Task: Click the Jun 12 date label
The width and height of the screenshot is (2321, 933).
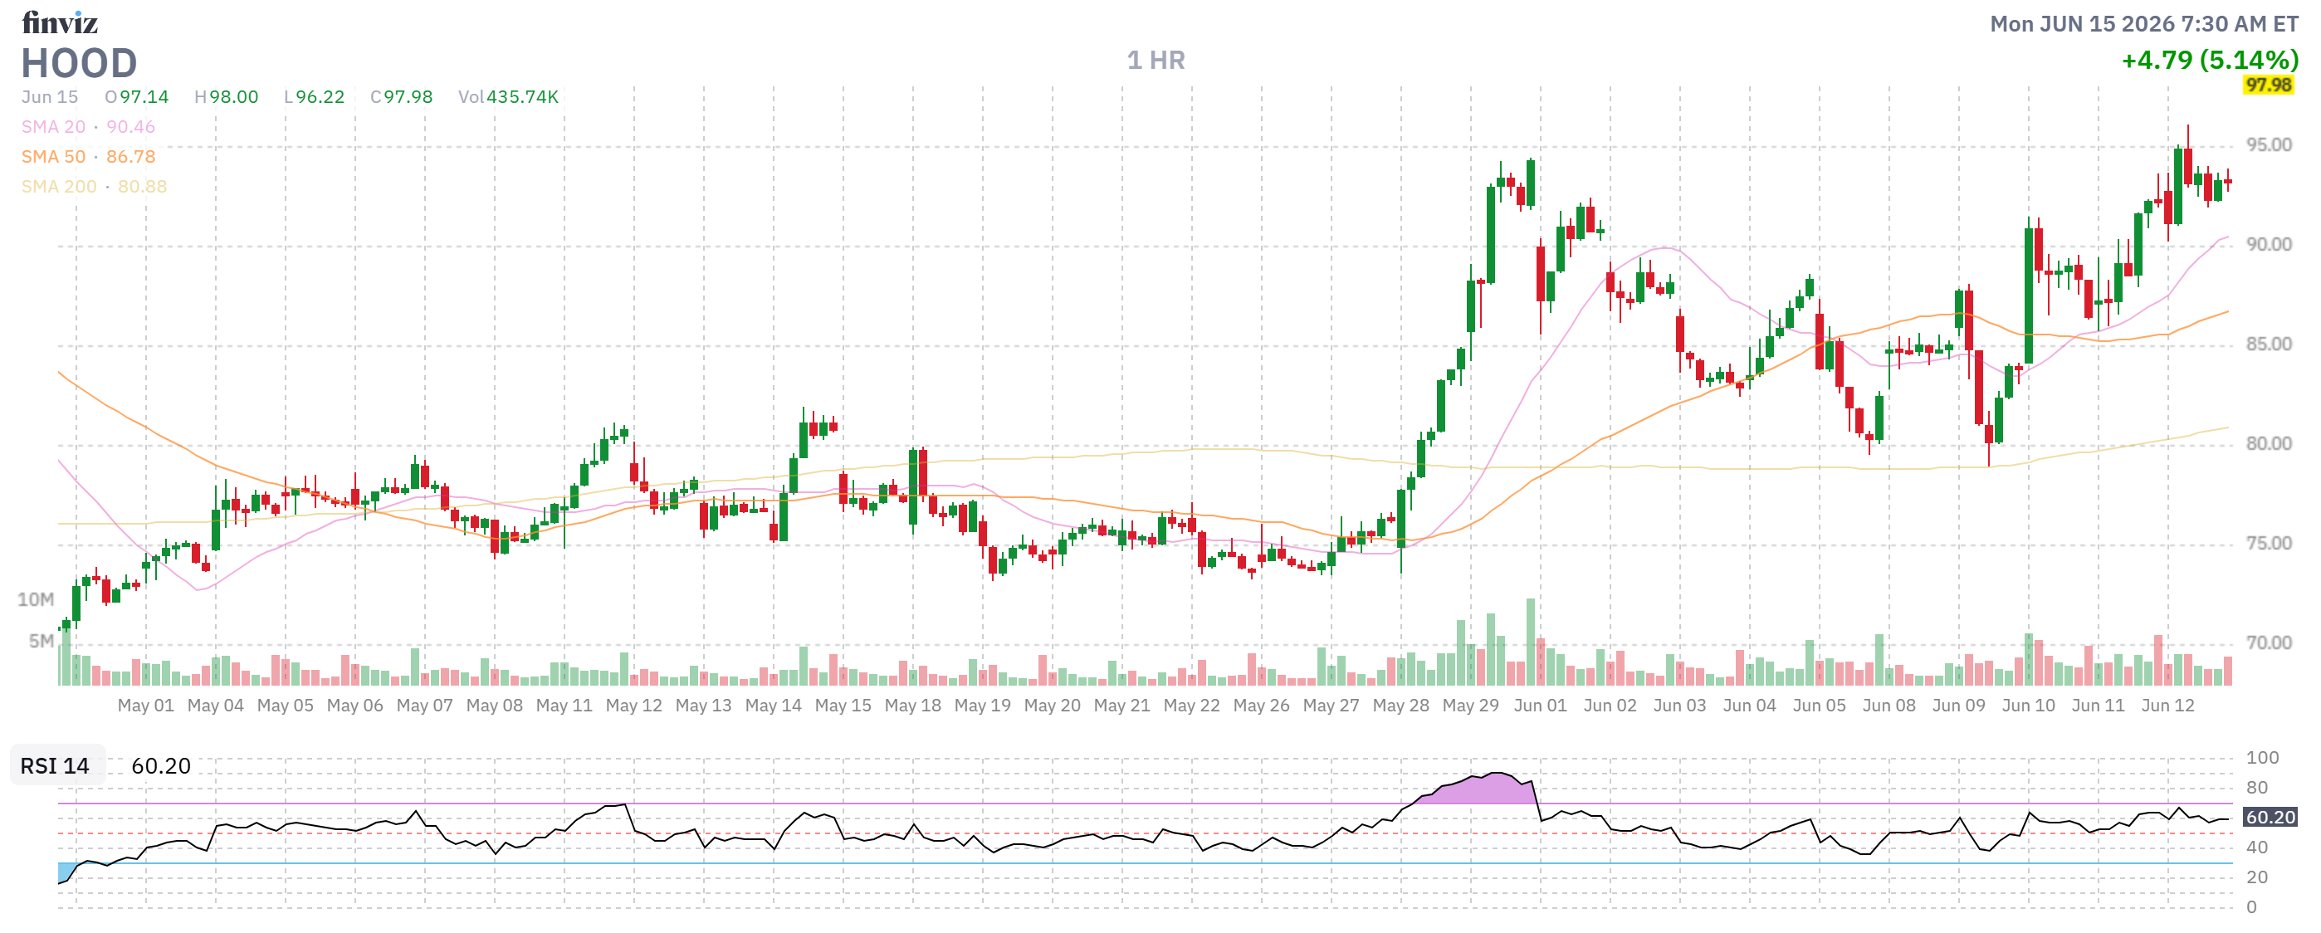Action: [x=2167, y=706]
